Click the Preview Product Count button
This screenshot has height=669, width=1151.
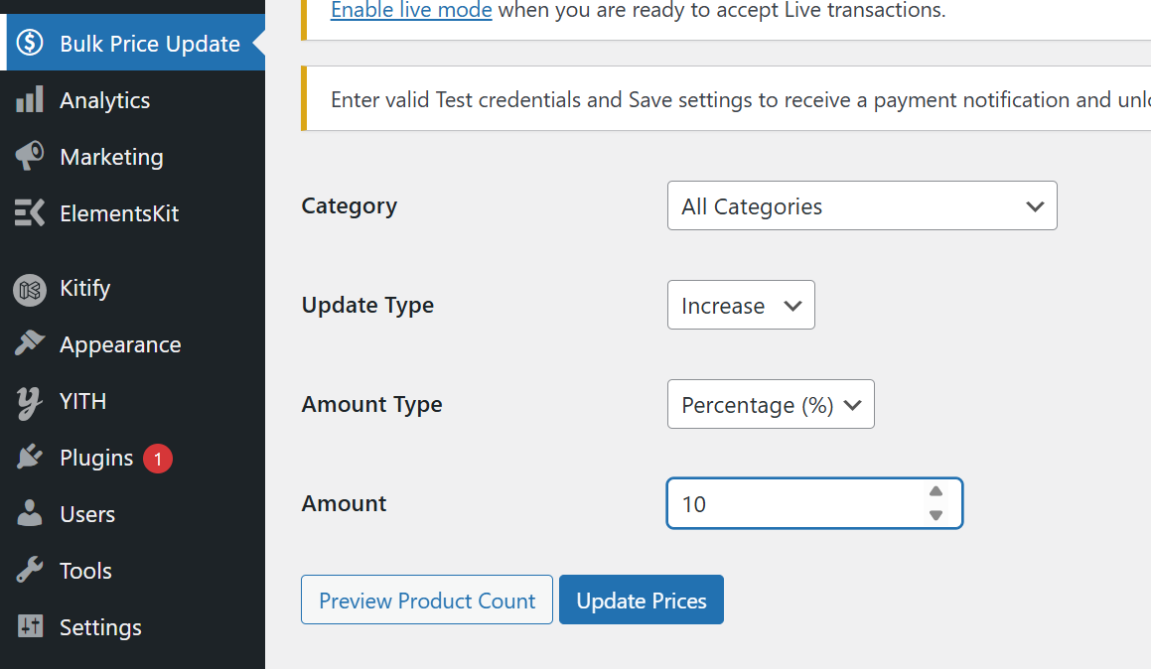click(427, 601)
